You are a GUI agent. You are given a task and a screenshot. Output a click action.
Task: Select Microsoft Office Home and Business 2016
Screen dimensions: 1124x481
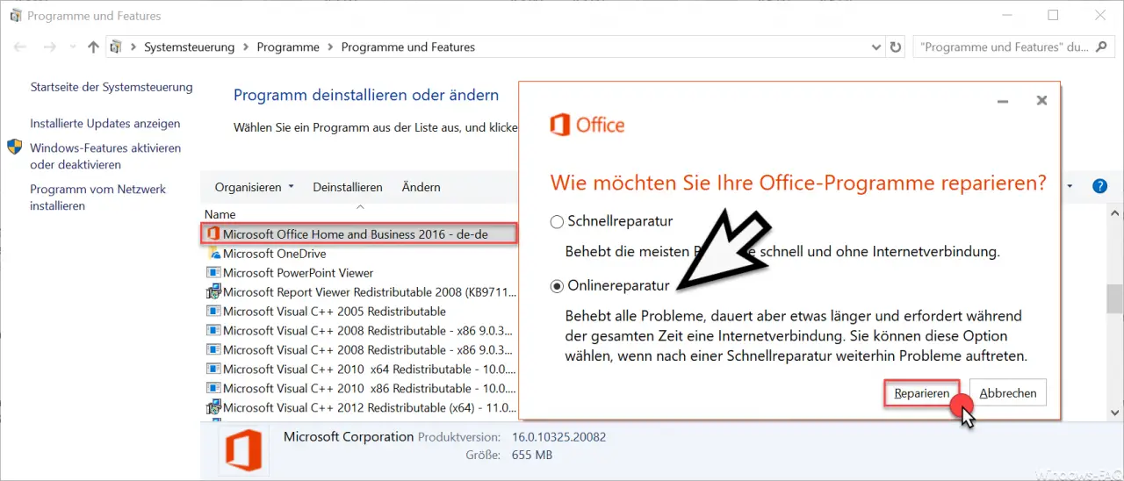point(358,233)
